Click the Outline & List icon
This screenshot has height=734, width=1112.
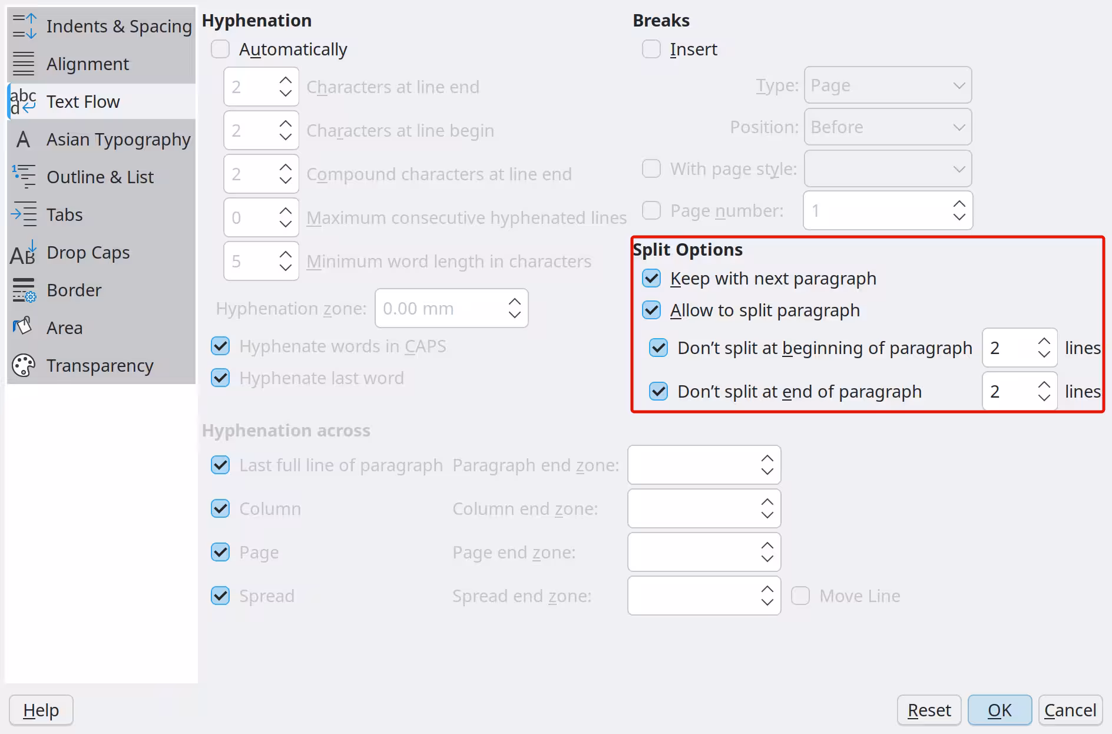click(x=24, y=177)
